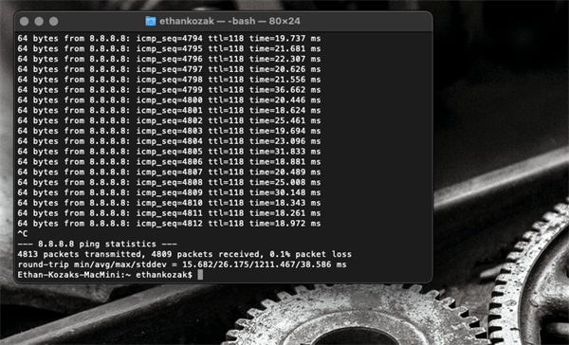
Task: Select the line showing time=30.148 ms
Action: point(169,192)
